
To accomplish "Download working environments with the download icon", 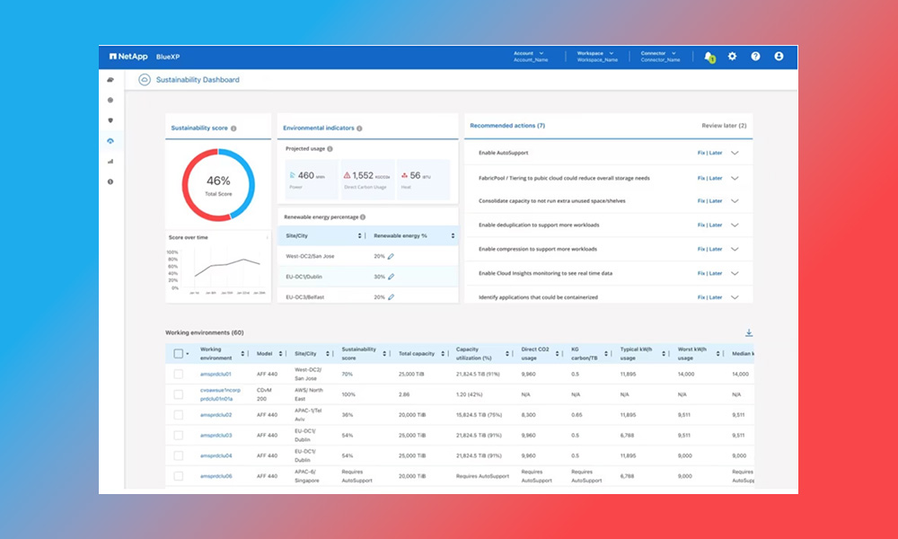I will pyautogui.click(x=749, y=332).
